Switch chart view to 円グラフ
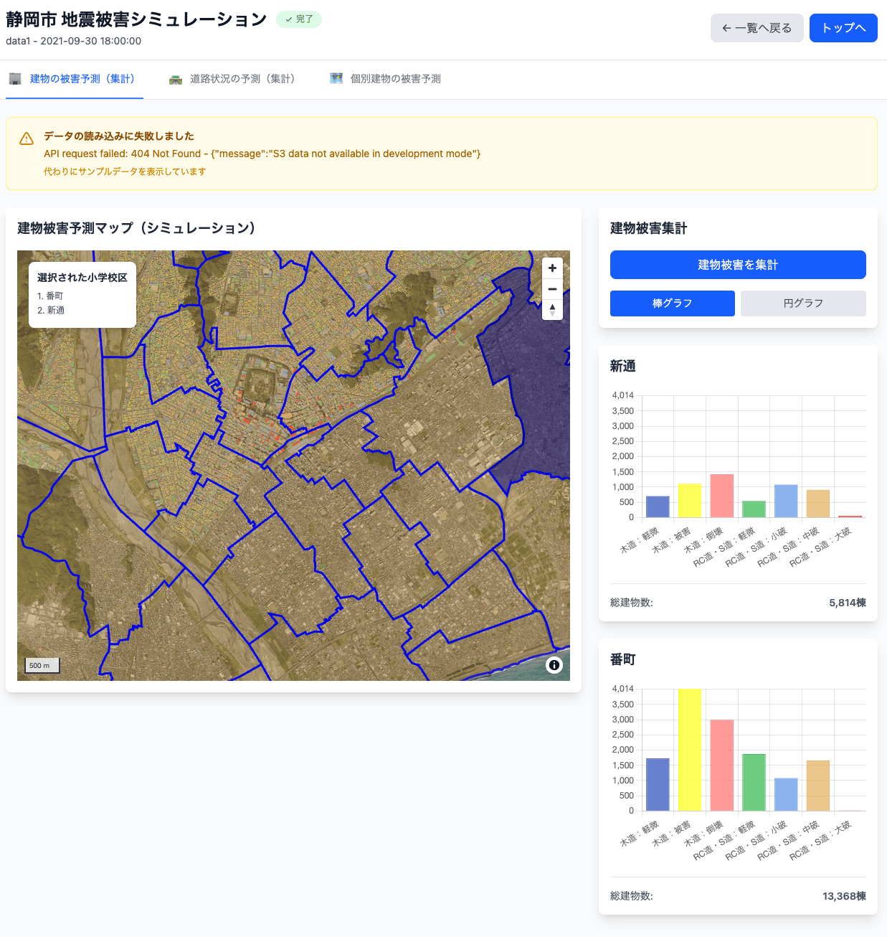Screen dimensions: 887x937 802,303
